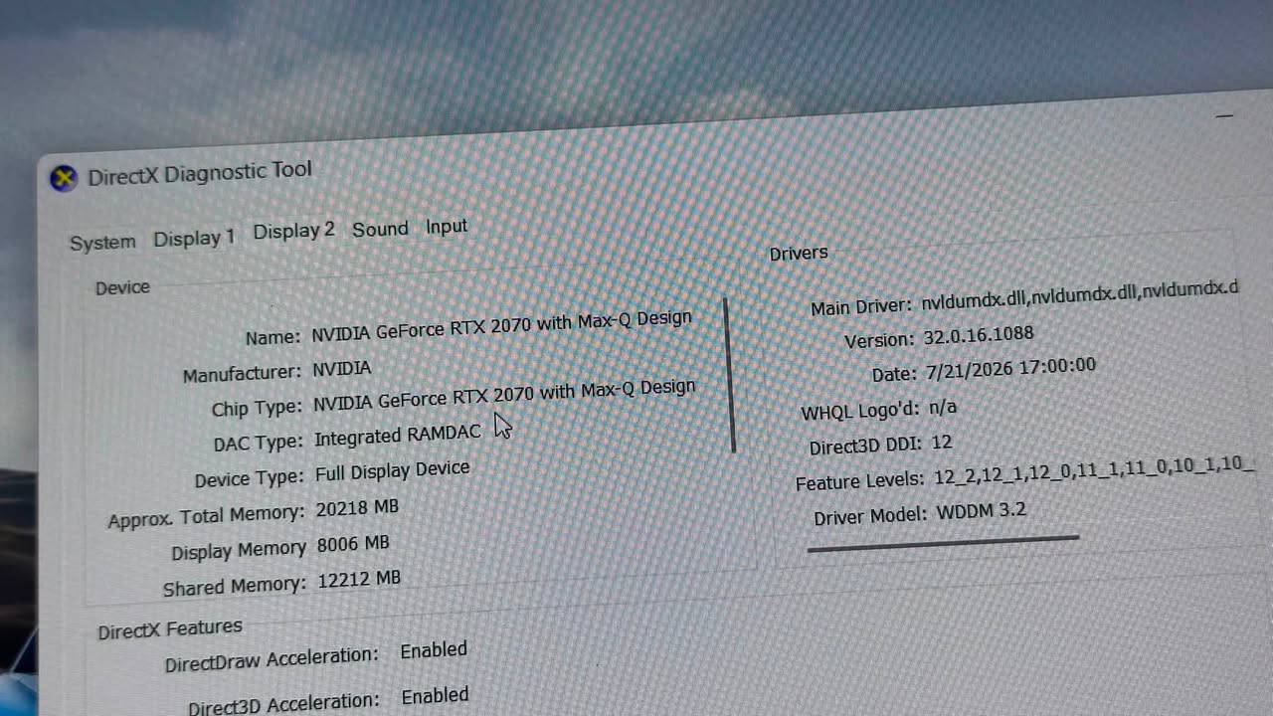Switch to the Sound tab

pyautogui.click(x=380, y=229)
